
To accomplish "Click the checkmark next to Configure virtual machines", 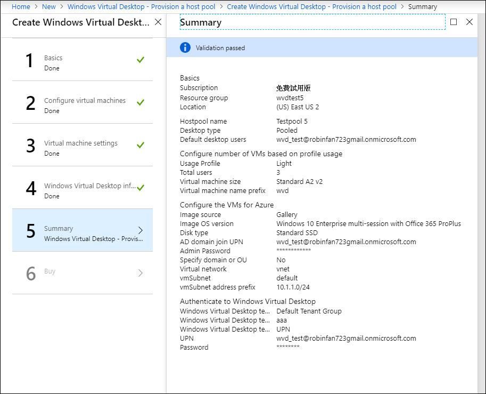I will [x=141, y=102].
